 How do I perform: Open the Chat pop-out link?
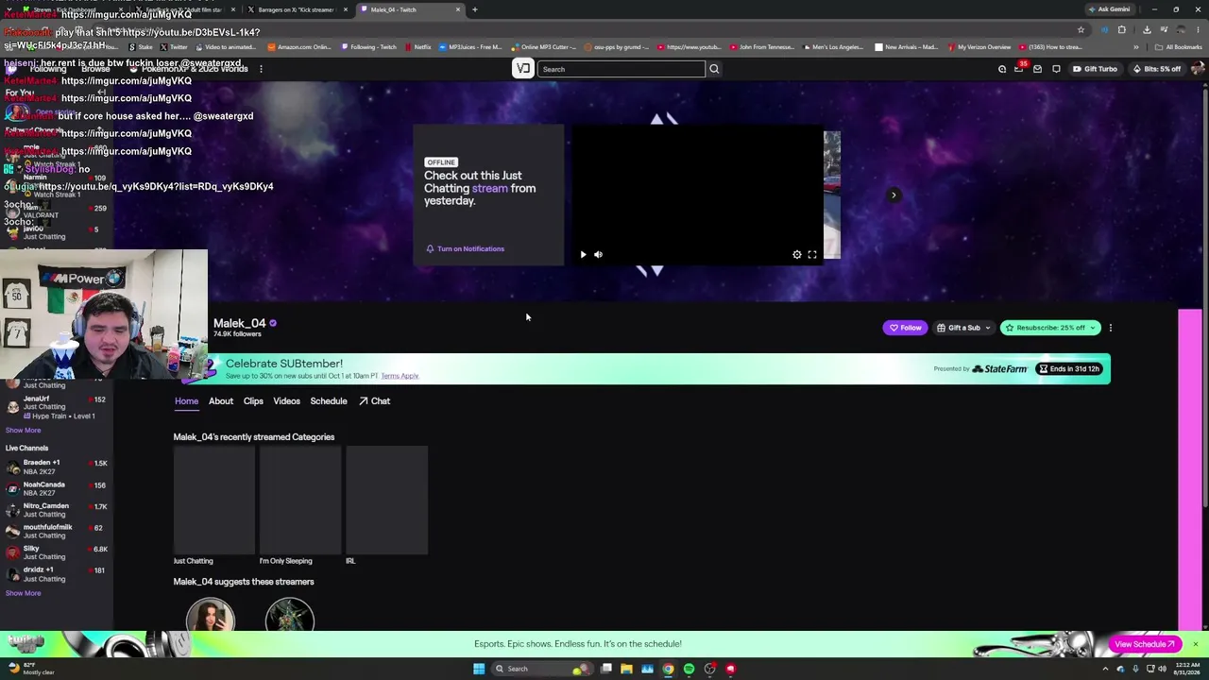pos(374,401)
